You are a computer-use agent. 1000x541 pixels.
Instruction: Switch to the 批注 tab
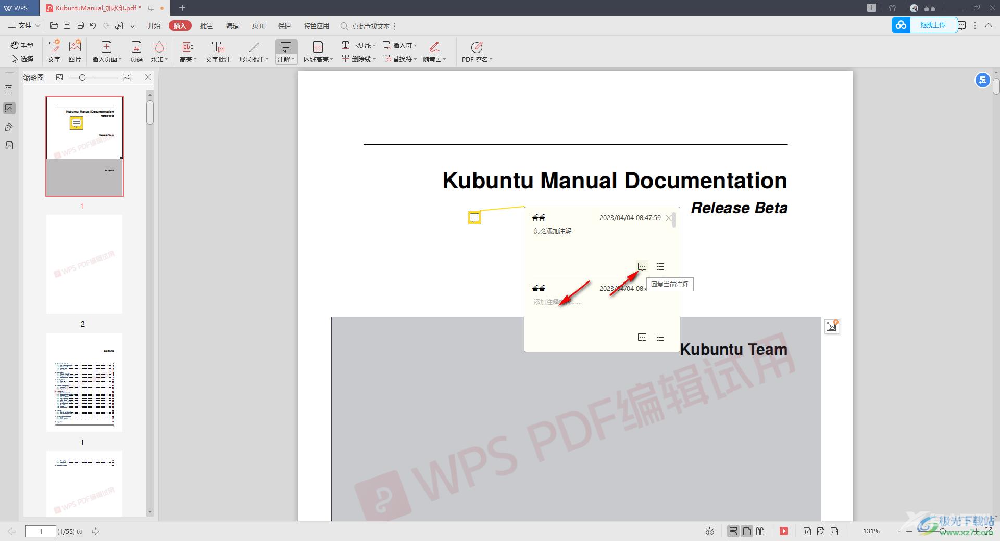point(206,25)
